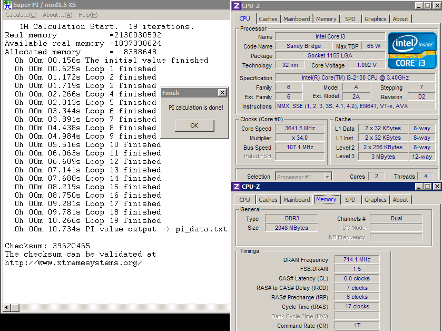
Task: Click the Level 2 cache value '2 x 256 KBytes'
Action: [383, 147]
